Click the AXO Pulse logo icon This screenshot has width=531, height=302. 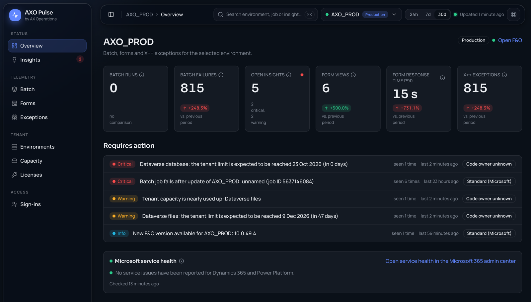tap(15, 15)
